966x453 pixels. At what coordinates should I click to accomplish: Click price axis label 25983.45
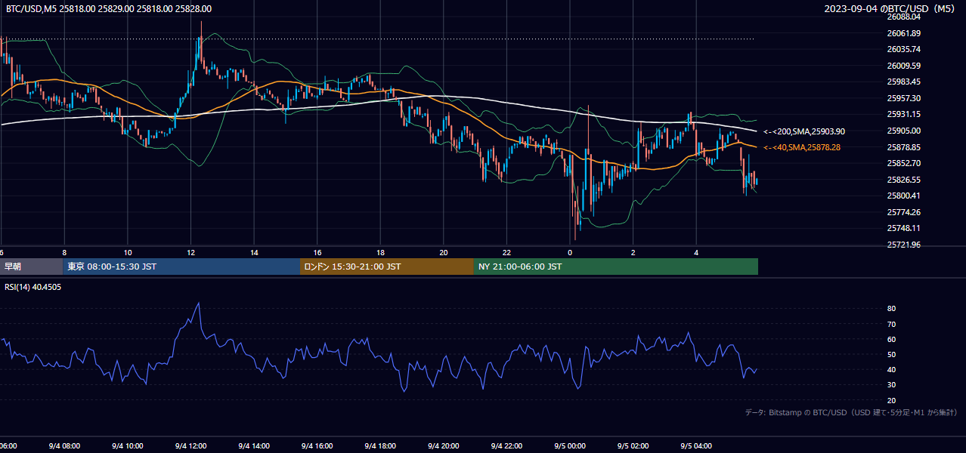pyautogui.click(x=904, y=82)
